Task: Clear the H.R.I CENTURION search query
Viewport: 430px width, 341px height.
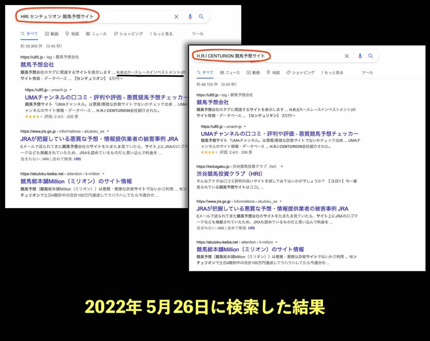Action: pos(347,56)
